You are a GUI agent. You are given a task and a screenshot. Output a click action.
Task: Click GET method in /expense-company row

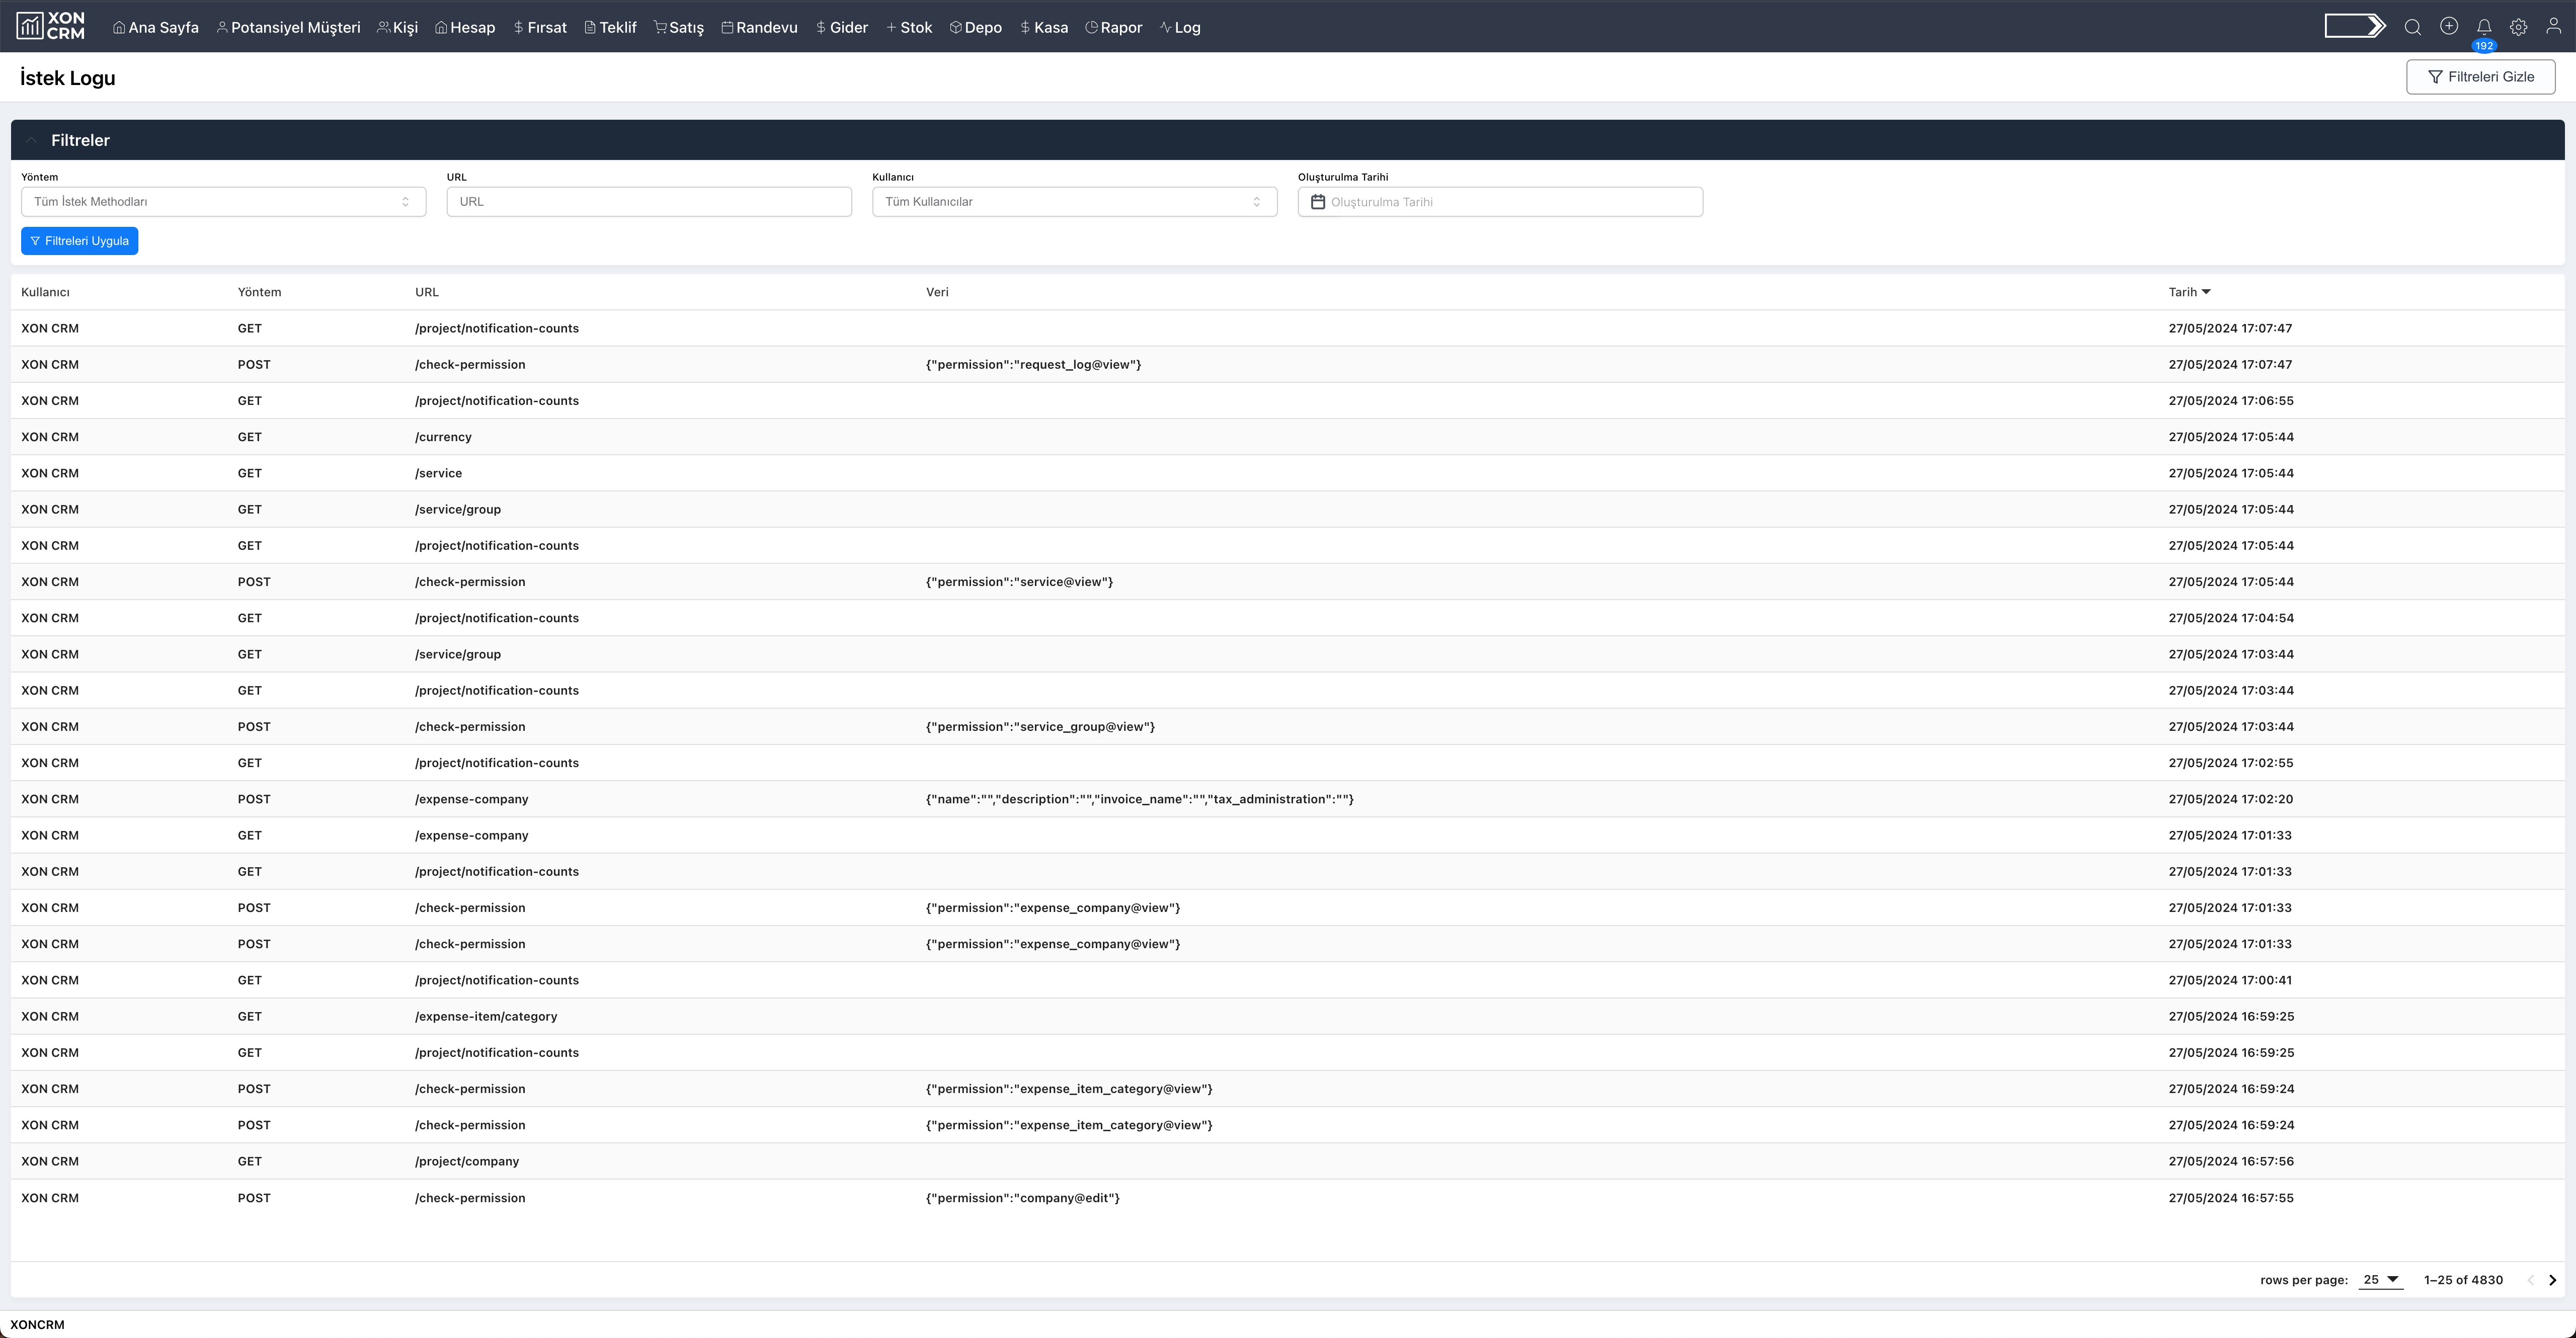250,835
